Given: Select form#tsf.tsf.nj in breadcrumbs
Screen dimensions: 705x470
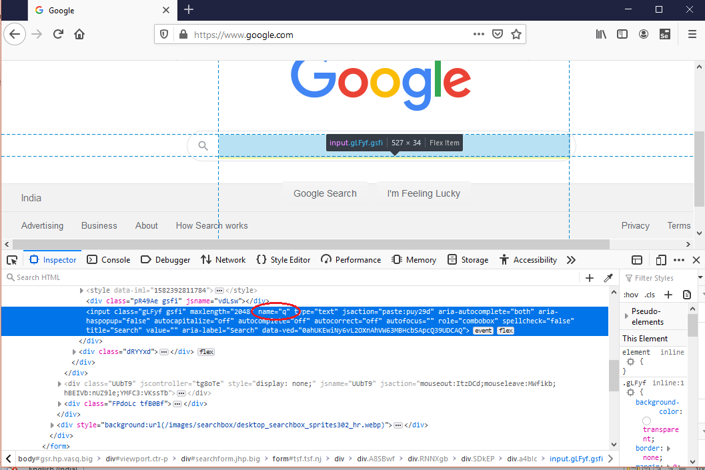Looking at the screenshot, I should point(297,459).
